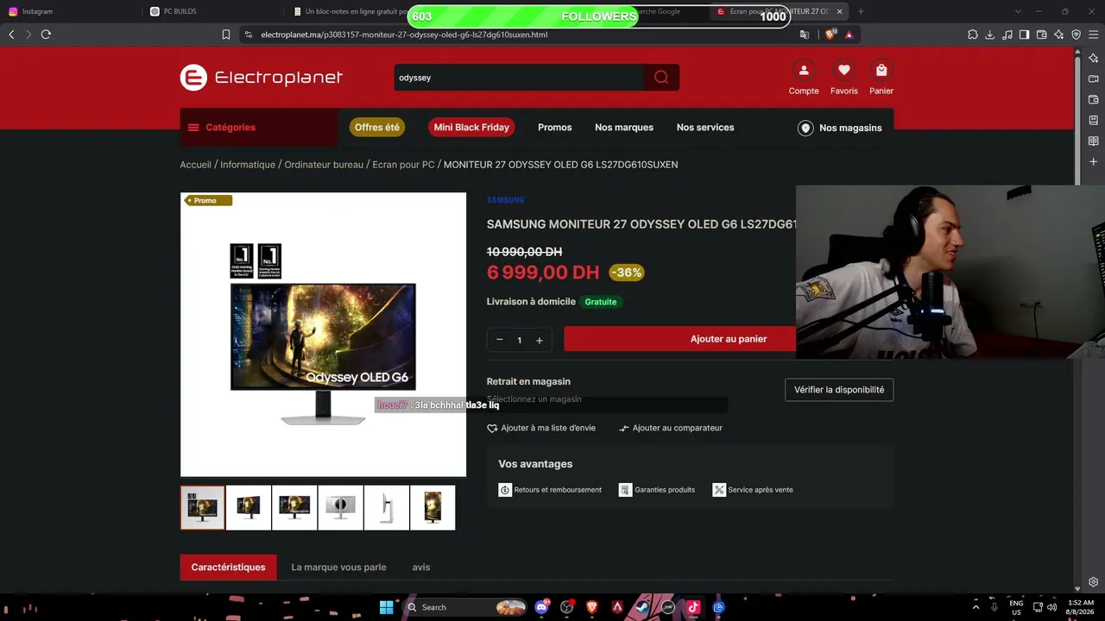
Task: Click Ajouter au comparateur link
Action: pyautogui.click(x=671, y=428)
